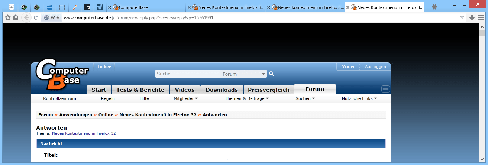The height and width of the screenshot is (165, 488).
Task: Open the Yuuri user profile link
Action: pyautogui.click(x=348, y=67)
